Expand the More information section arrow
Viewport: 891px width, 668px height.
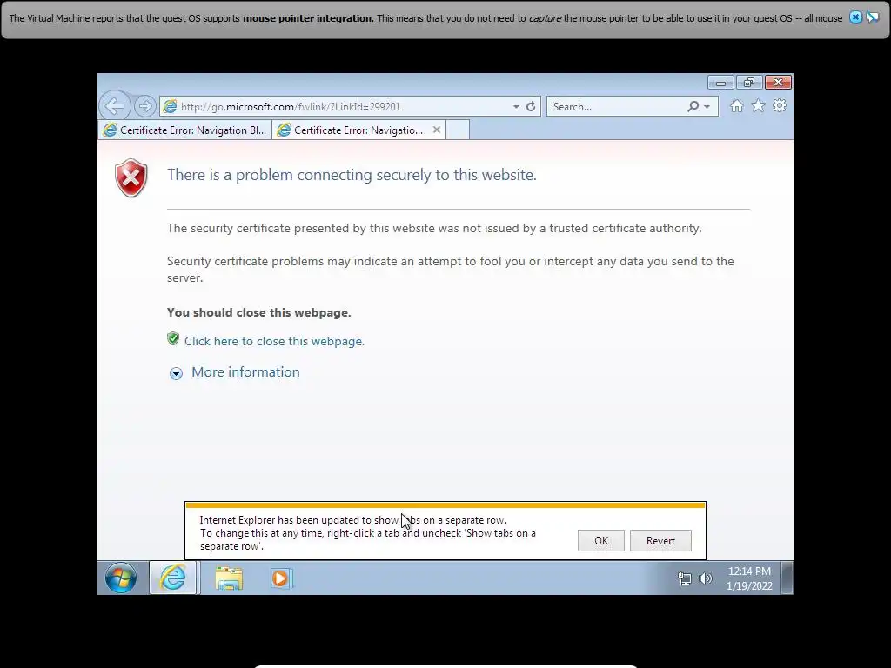coord(176,373)
